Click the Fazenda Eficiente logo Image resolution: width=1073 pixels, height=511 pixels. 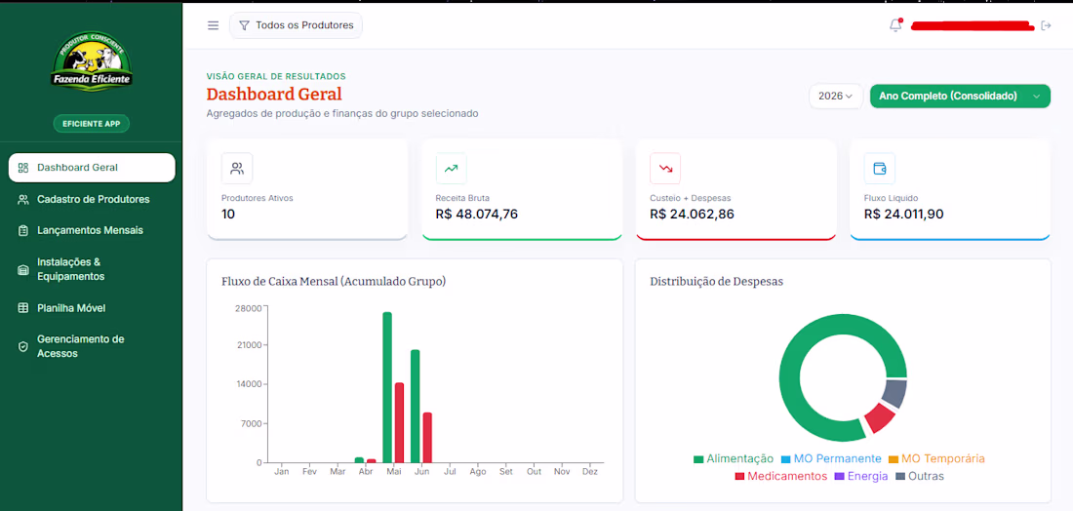[x=92, y=62]
